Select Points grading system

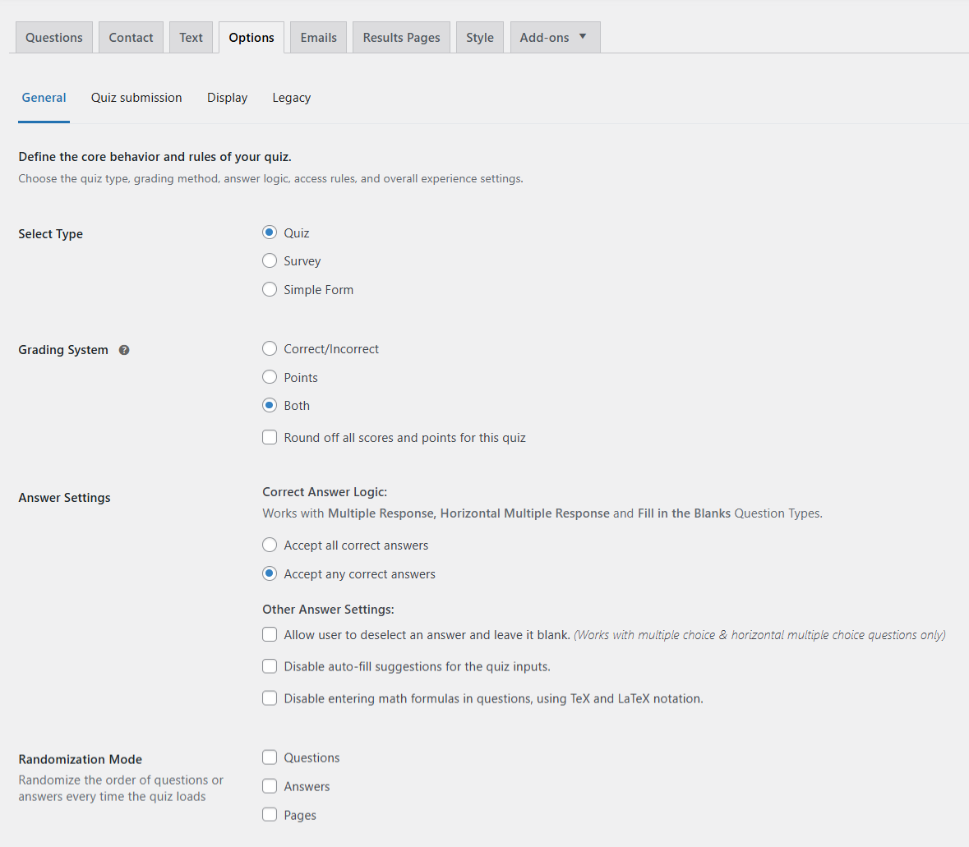270,377
